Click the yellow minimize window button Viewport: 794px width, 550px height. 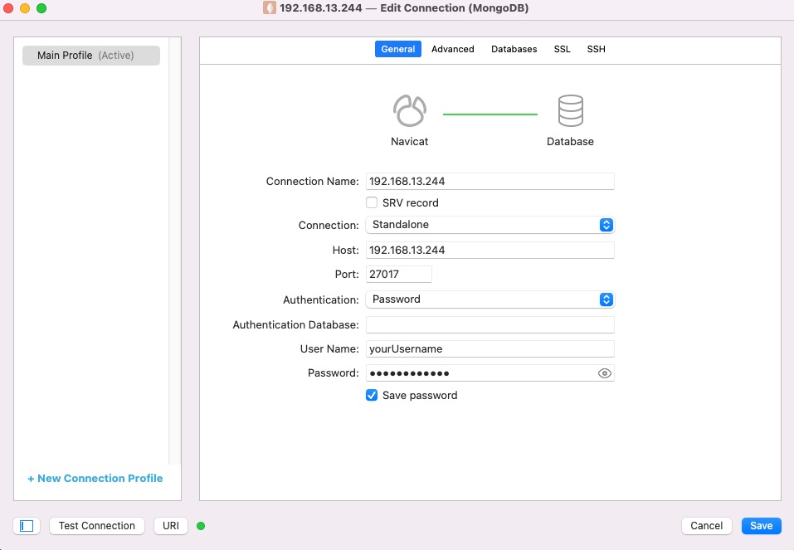point(25,8)
